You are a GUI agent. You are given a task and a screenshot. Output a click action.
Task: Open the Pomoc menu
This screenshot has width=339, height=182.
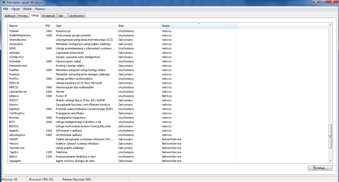coord(40,9)
